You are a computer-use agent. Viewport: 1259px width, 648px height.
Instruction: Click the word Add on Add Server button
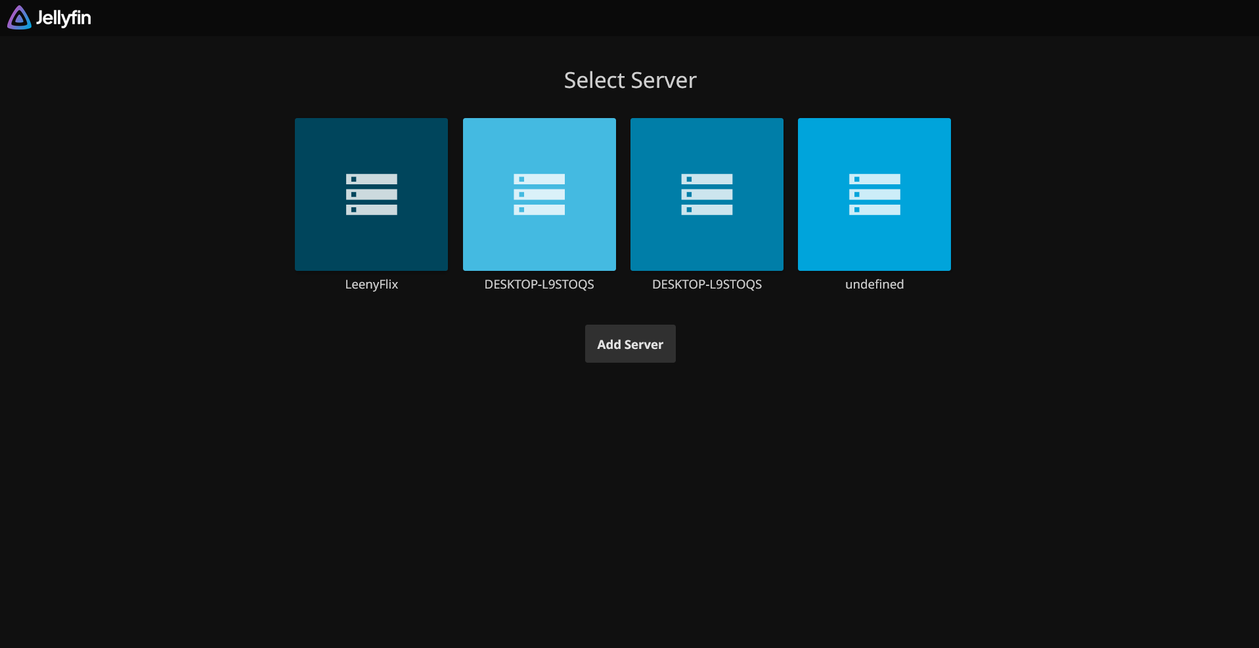coord(609,344)
